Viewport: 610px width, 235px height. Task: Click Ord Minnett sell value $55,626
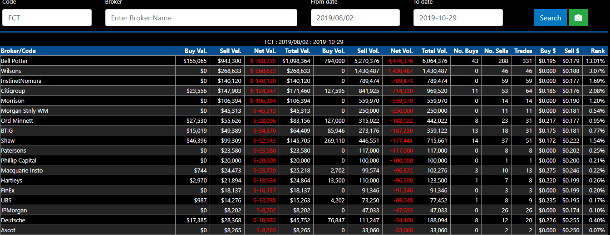pyautogui.click(x=231, y=120)
